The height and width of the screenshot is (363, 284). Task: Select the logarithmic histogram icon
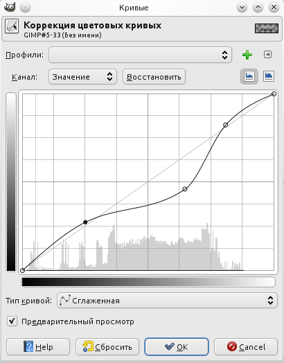tap(269, 76)
